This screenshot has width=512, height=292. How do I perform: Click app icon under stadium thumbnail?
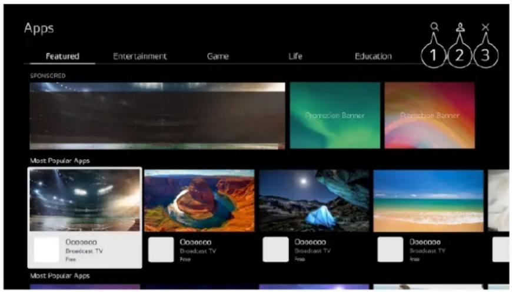pyautogui.click(x=46, y=250)
